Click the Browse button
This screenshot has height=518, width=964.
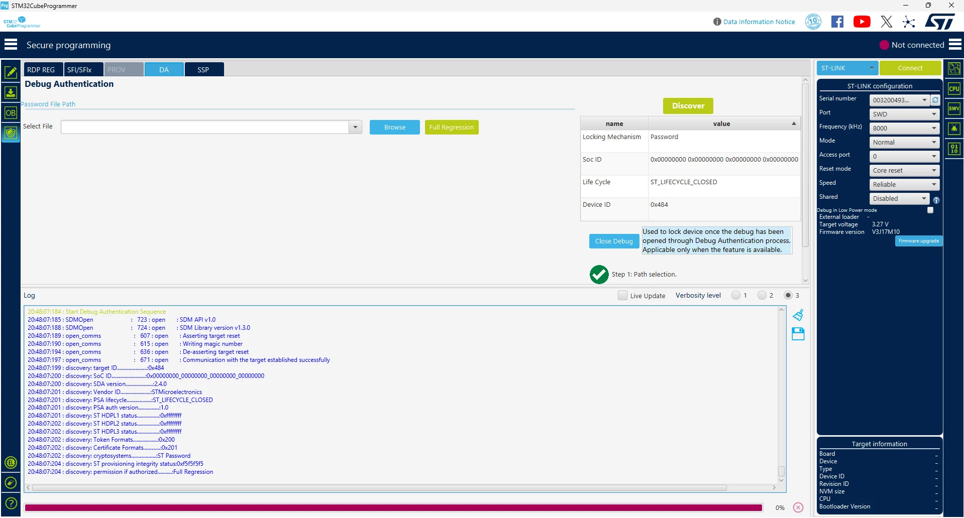394,127
